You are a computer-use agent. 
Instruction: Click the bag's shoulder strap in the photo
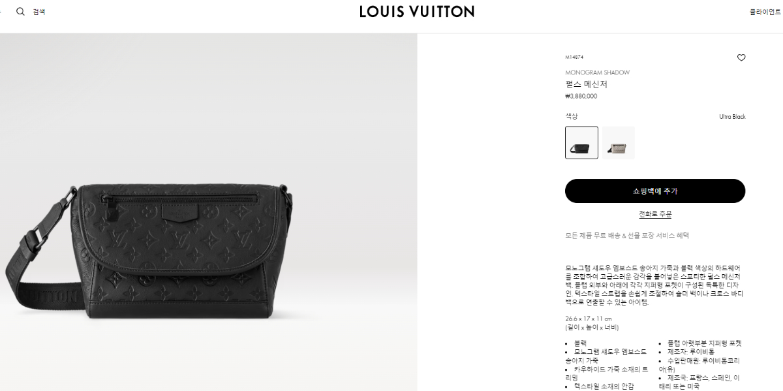point(39,261)
